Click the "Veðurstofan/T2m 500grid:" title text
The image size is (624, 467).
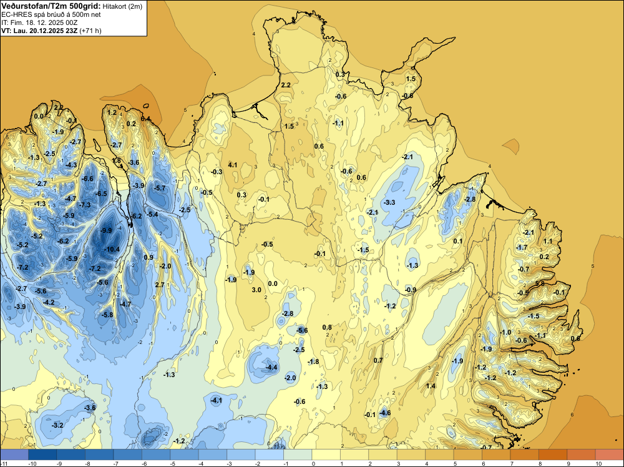pyautogui.click(x=51, y=6)
